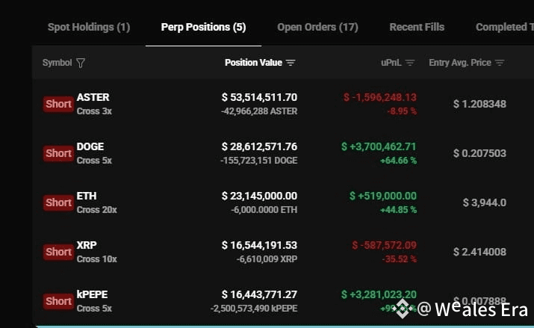Click the XRP position value $16,544,191.53
534x328 pixels.
tap(259, 245)
